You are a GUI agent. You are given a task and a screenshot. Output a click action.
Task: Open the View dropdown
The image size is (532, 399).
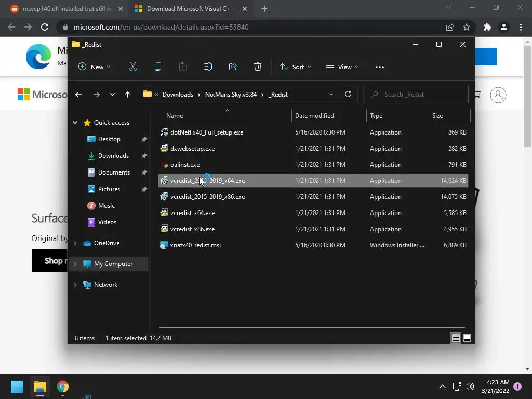(342, 67)
